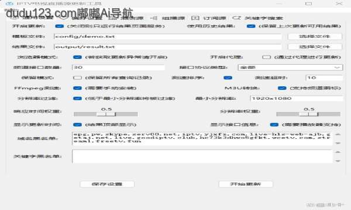Disable the M3U转换 checkbox
Image resolution: width=351 pixels, height=210 pixels.
click(282, 88)
